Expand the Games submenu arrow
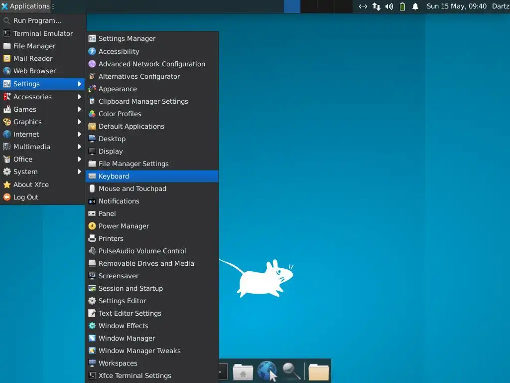This screenshot has height=383, width=510. pyautogui.click(x=79, y=109)
